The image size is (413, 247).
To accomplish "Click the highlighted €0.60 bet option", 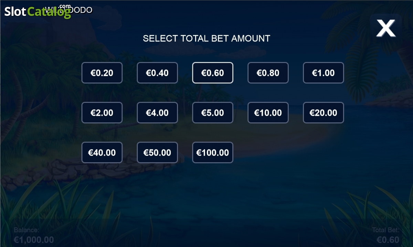I will pyautogui.click(x=213, y=73).
